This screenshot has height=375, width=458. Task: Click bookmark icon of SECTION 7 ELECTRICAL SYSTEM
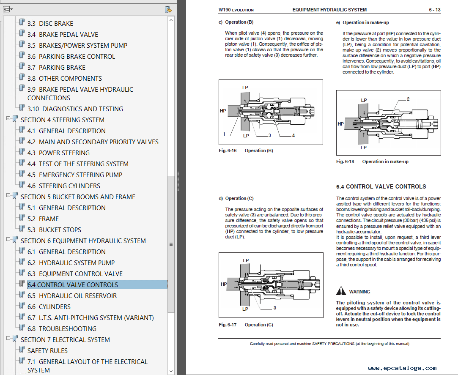[x=15, y=339]
